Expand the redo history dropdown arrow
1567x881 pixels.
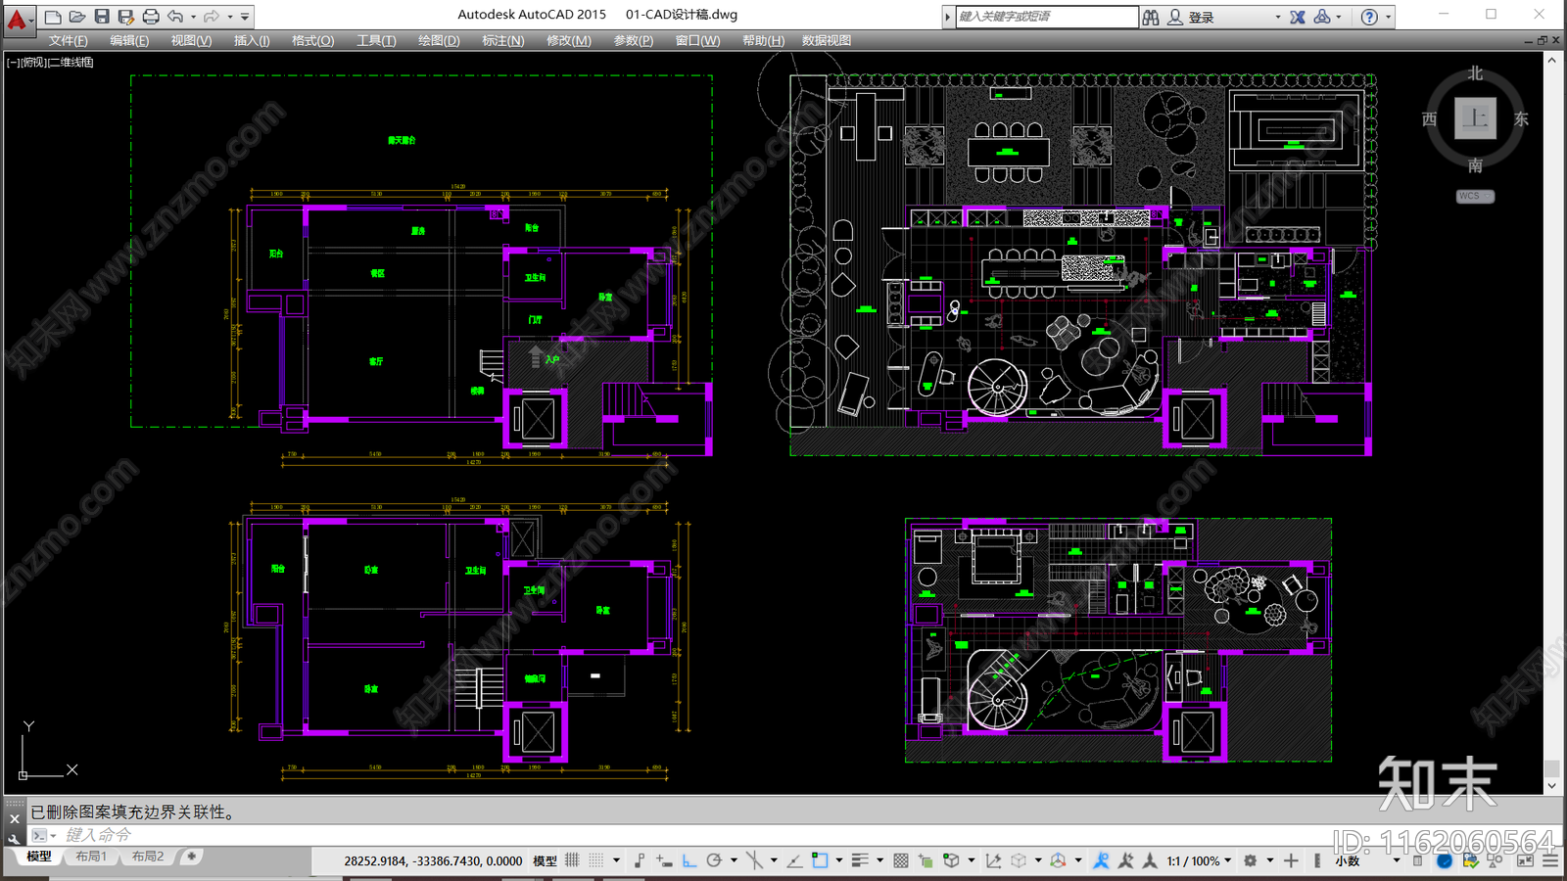pos(230,17)
